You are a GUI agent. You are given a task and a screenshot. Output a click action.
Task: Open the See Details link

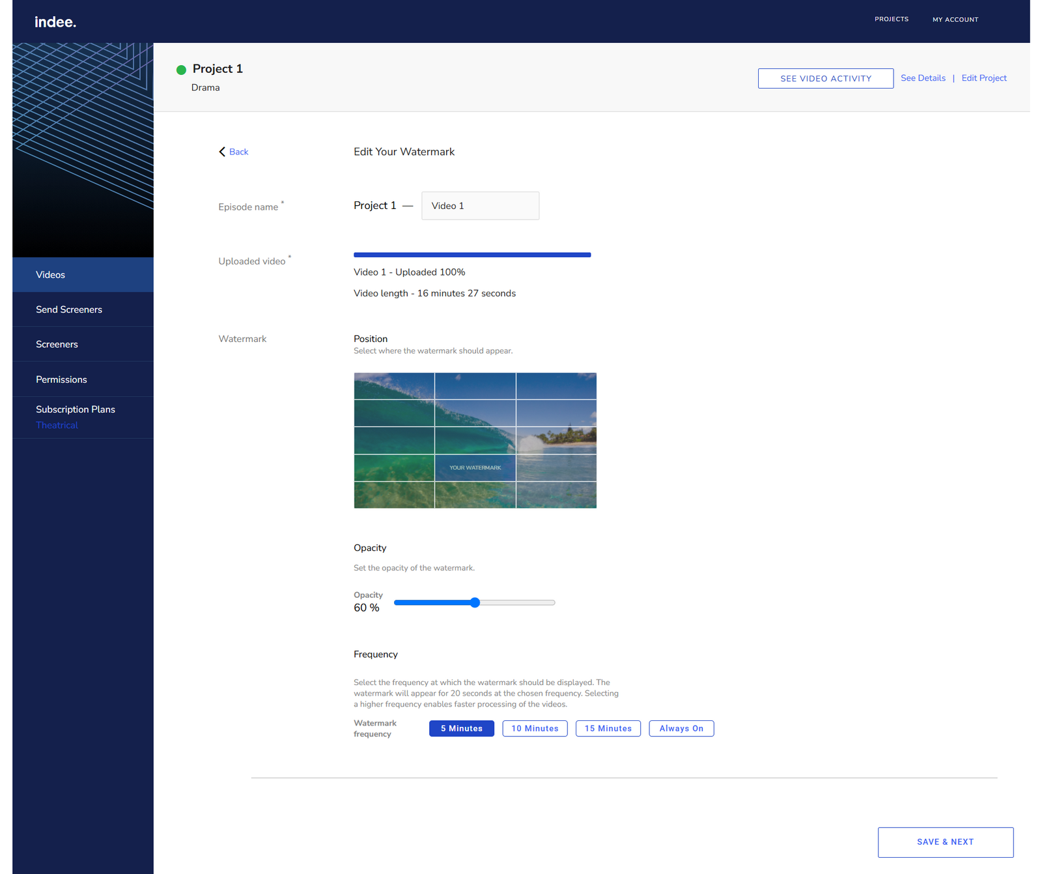pos(923,78)
